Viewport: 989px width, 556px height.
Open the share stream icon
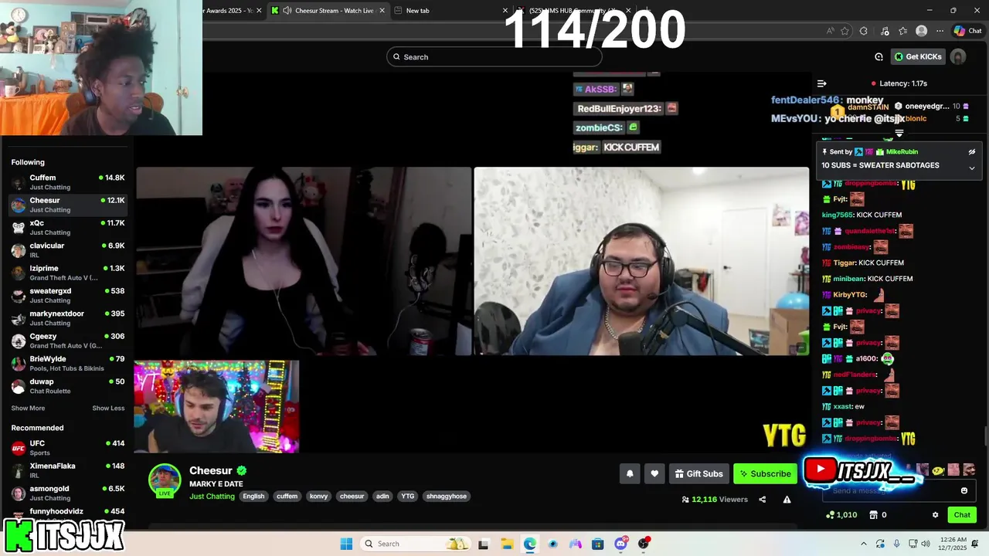[x=762, y=500]
